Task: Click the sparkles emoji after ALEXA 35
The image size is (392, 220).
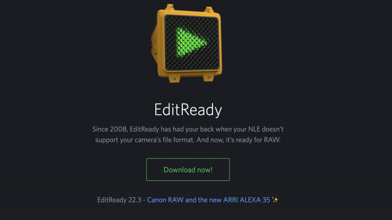Action: [x=275, y=200]
